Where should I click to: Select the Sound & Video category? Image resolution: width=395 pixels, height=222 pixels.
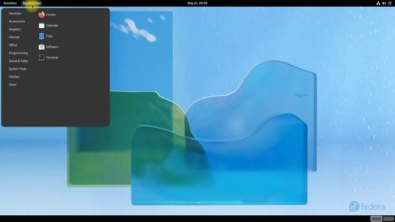(18, 61)
